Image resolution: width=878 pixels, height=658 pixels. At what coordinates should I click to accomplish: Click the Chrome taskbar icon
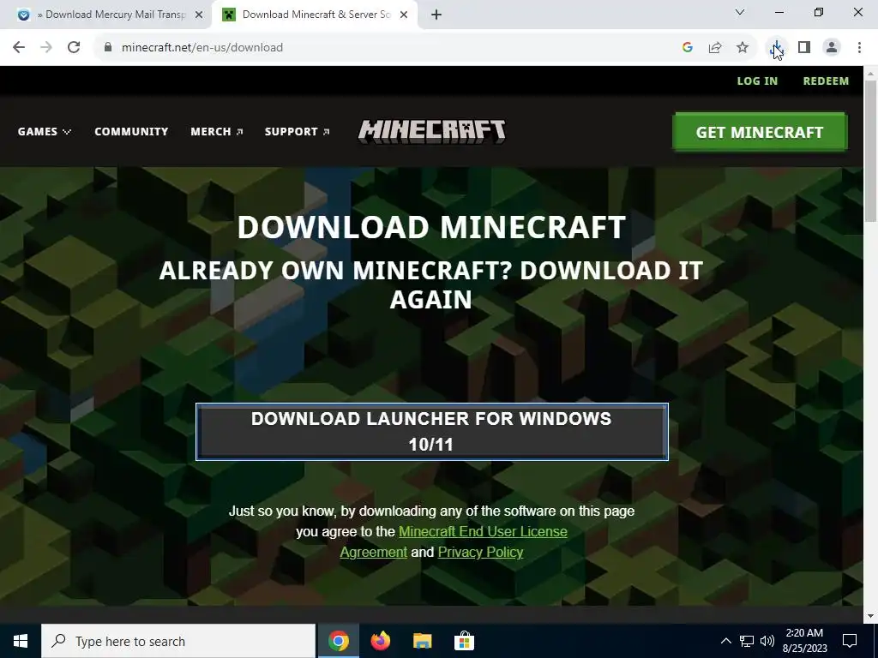click(x=338, y=641)
